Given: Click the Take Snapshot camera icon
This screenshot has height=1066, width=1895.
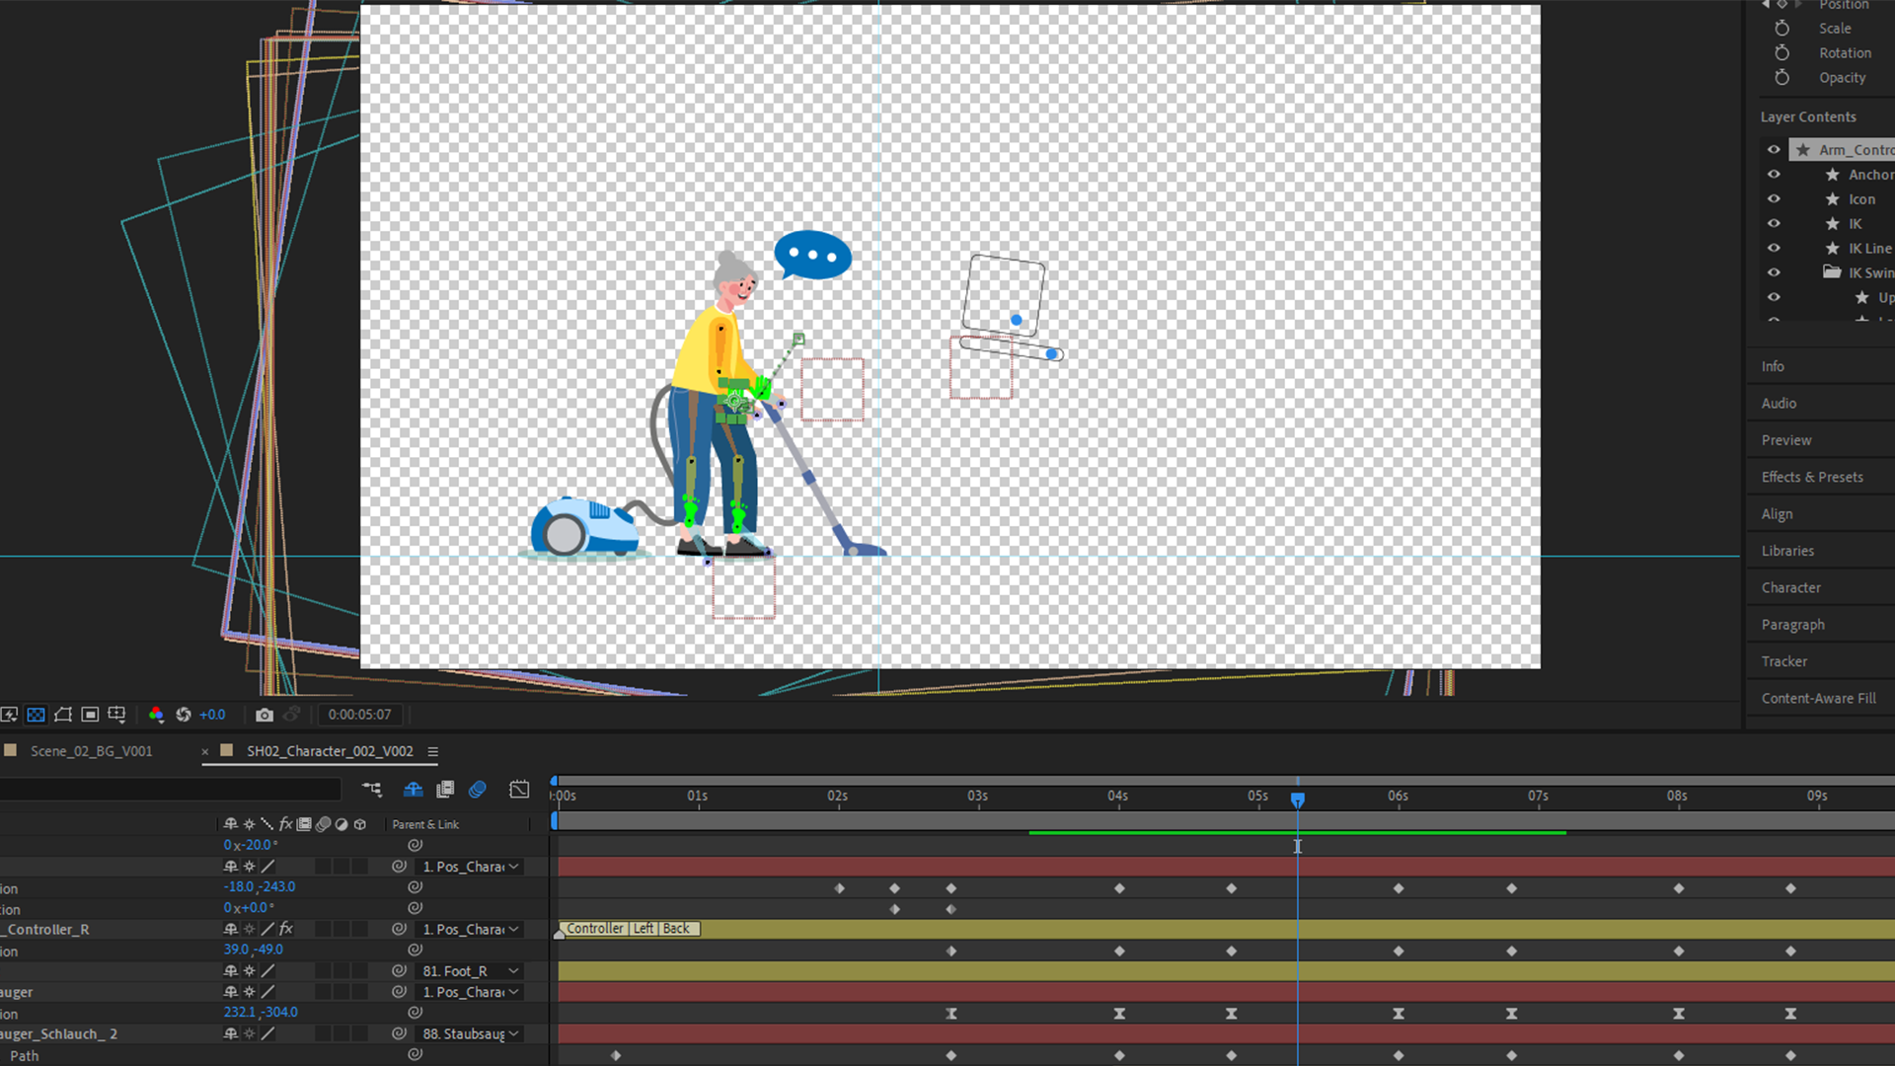Looking at the screenshot, I should pos(264,715).
